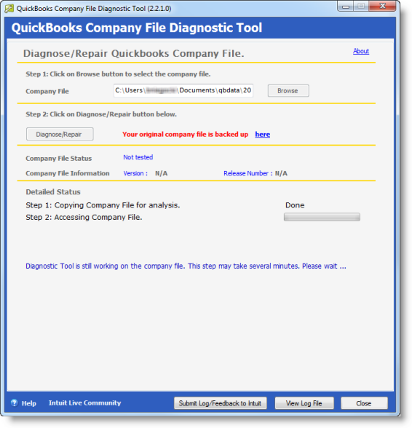Open the backup location 'here' link

click(262, 134)
